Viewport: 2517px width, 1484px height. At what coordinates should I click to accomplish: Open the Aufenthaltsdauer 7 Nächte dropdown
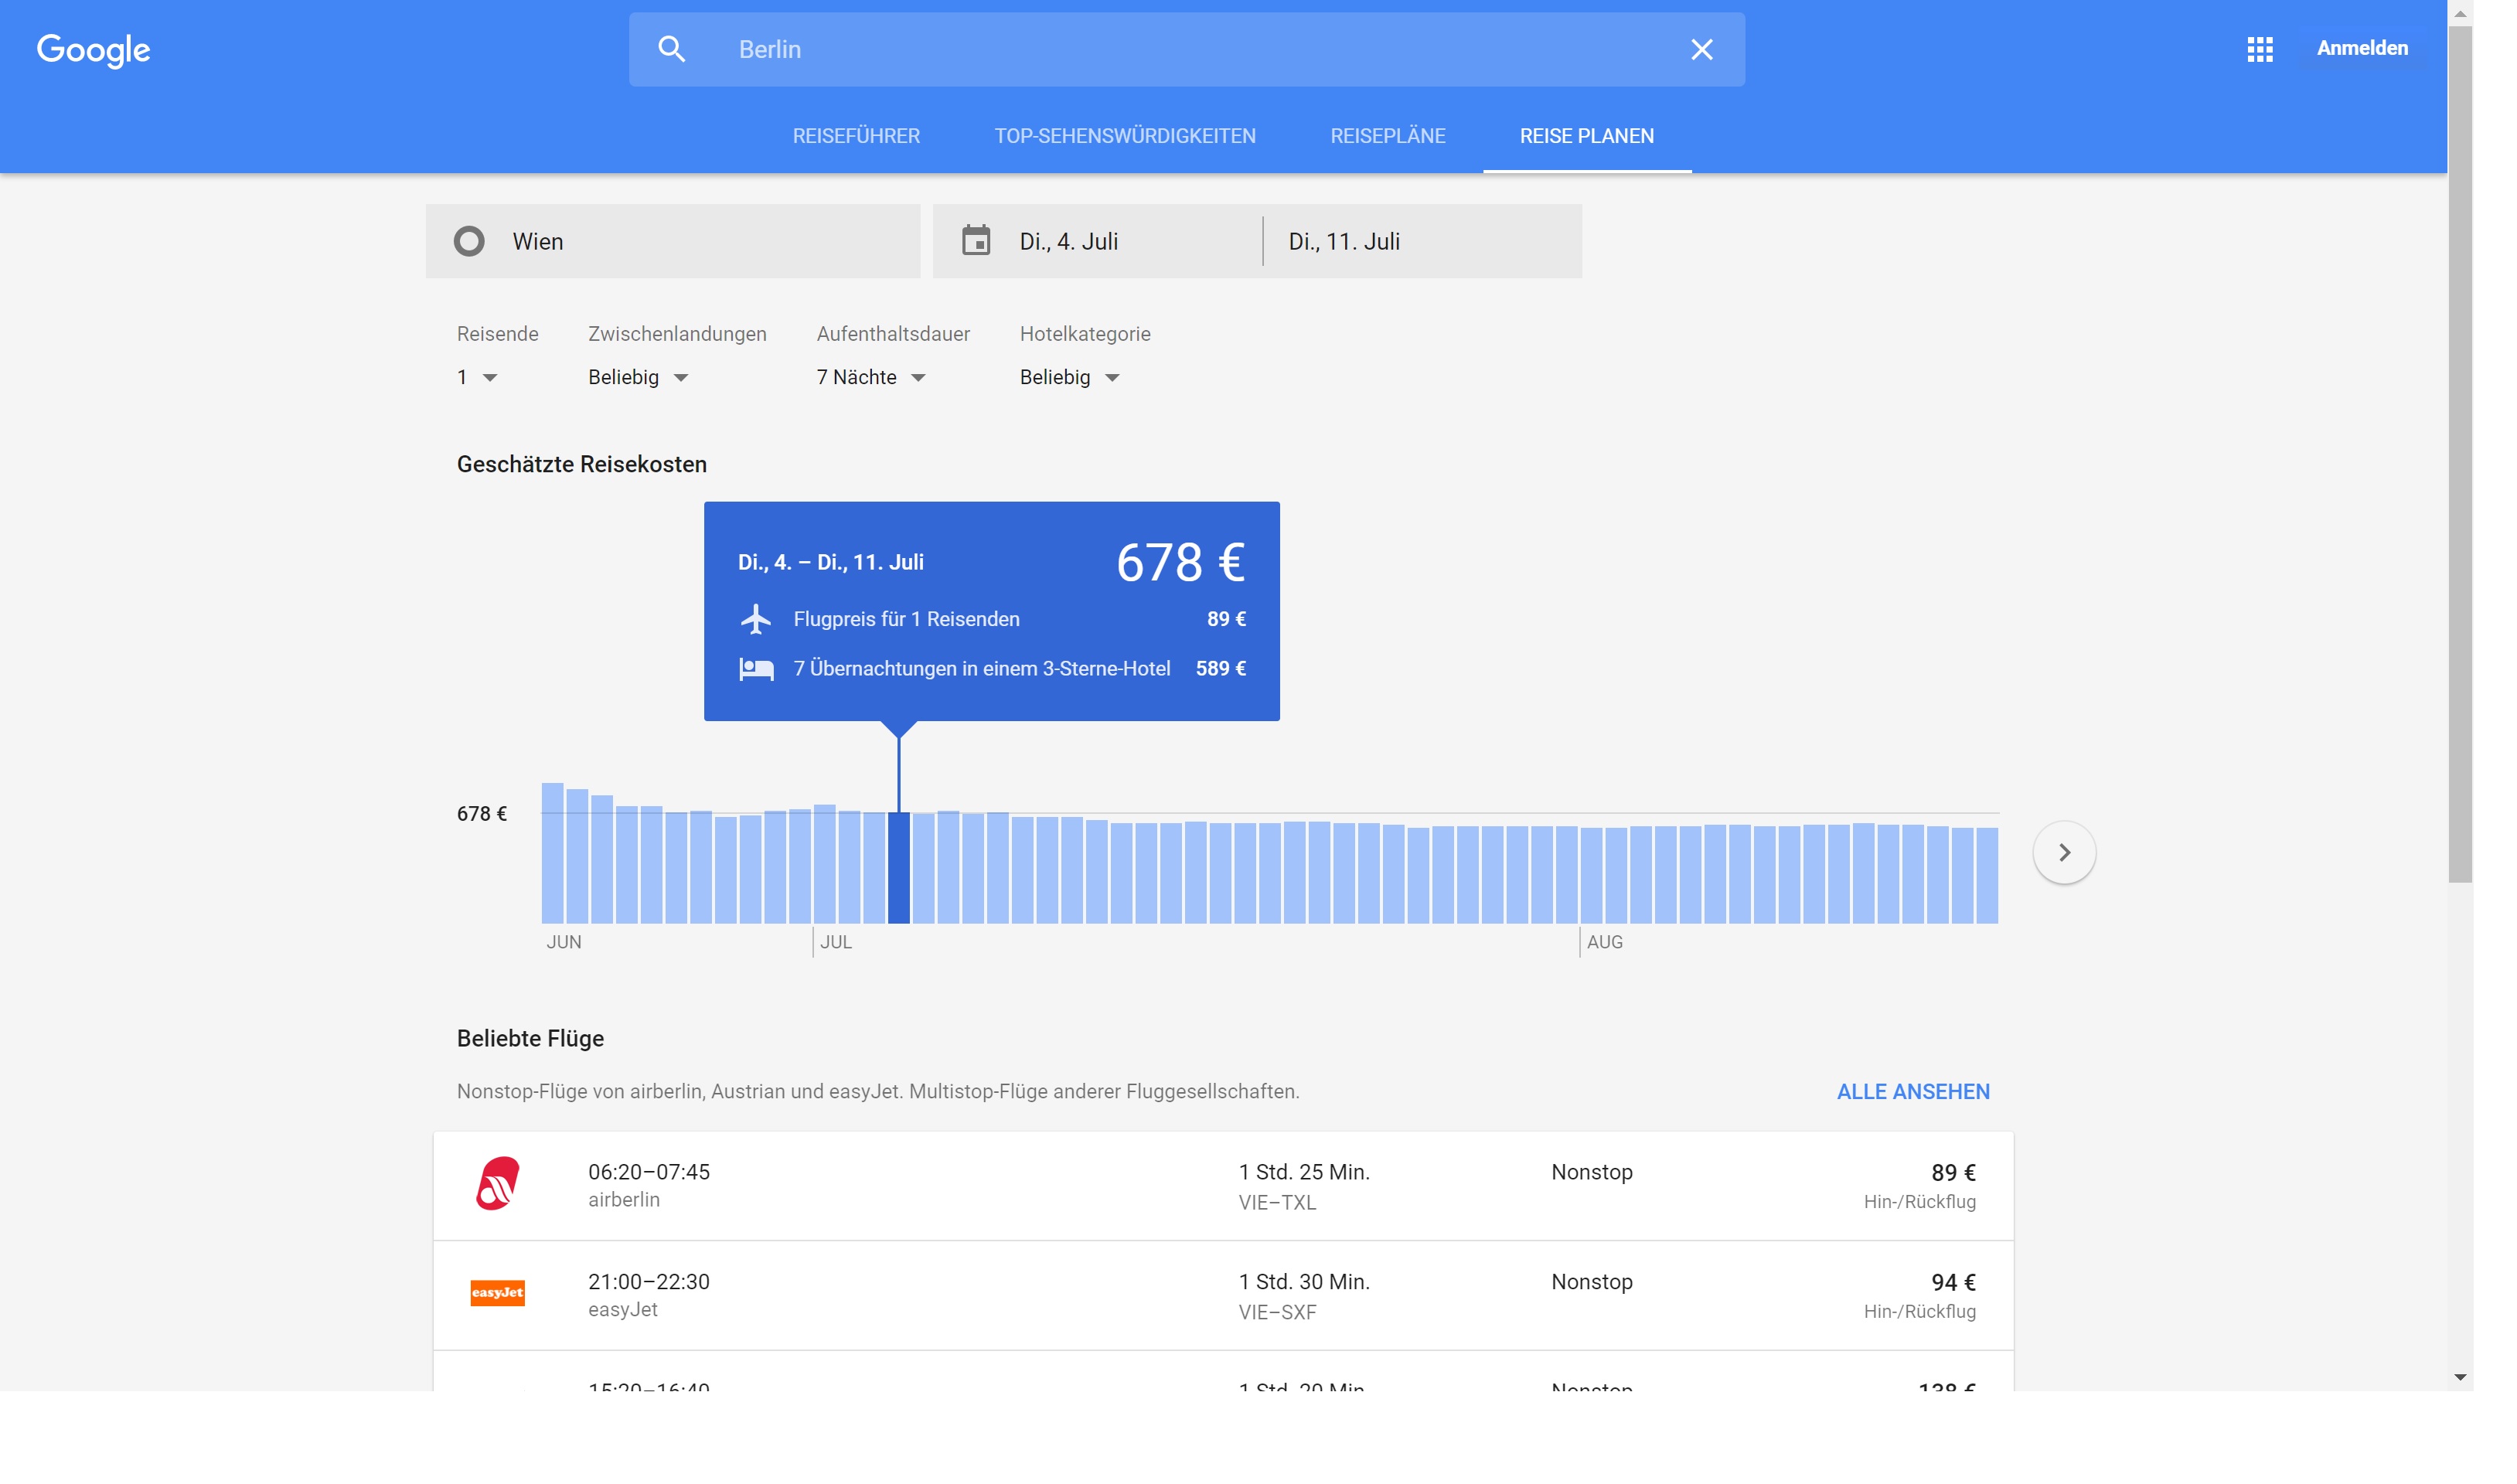(871, 377)
